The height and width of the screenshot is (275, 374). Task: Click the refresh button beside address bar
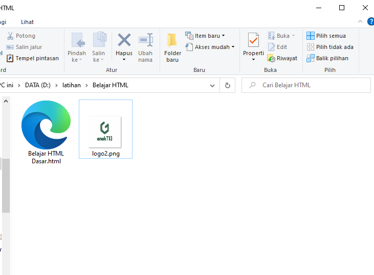pyautogui.click(x=228, y=85)
